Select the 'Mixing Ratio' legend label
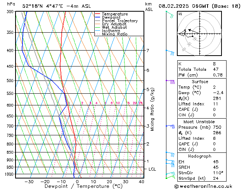The height and width of the screenshot is (189, 244). click(115, 34)
